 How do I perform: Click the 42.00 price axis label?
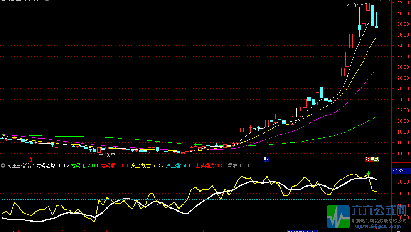[x=403, y=3]
